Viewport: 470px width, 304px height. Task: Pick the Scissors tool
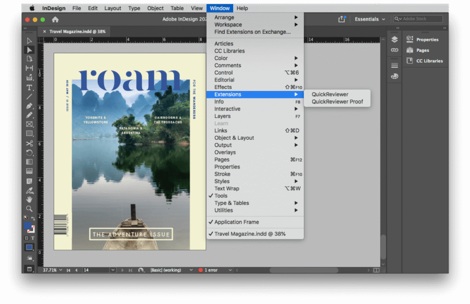29,143
